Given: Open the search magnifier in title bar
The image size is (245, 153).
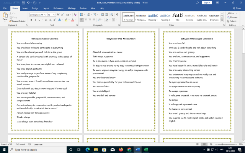Looking at the screenshot, I should (x=198, y=3).
